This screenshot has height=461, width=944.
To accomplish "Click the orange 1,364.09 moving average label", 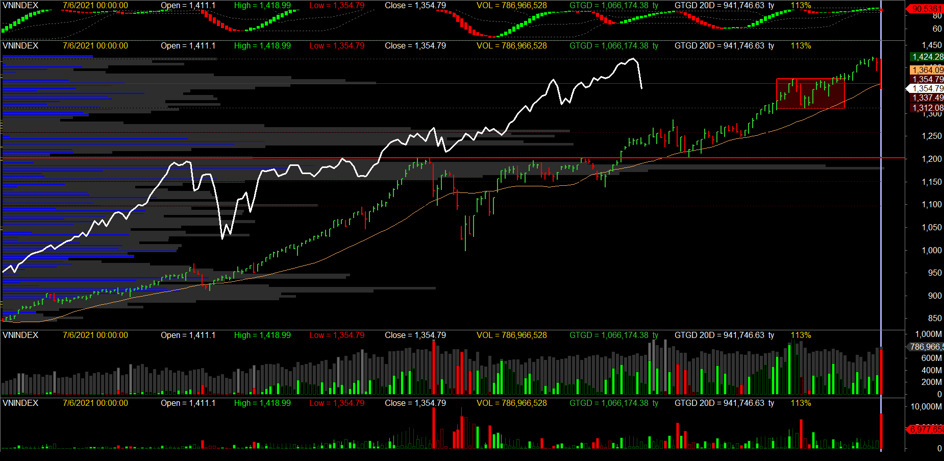I will tap(927, 70).
